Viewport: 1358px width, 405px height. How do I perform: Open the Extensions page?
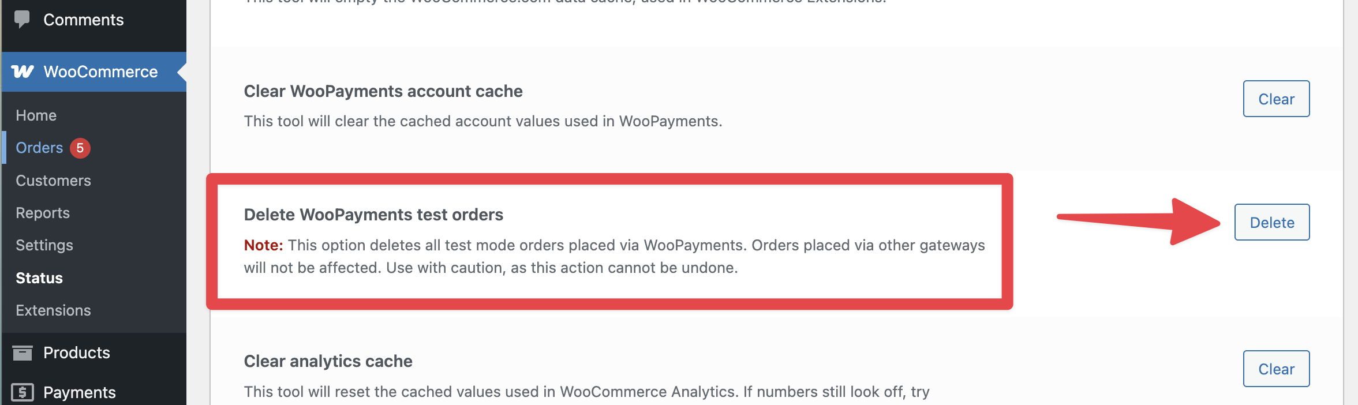pos(53,310)
